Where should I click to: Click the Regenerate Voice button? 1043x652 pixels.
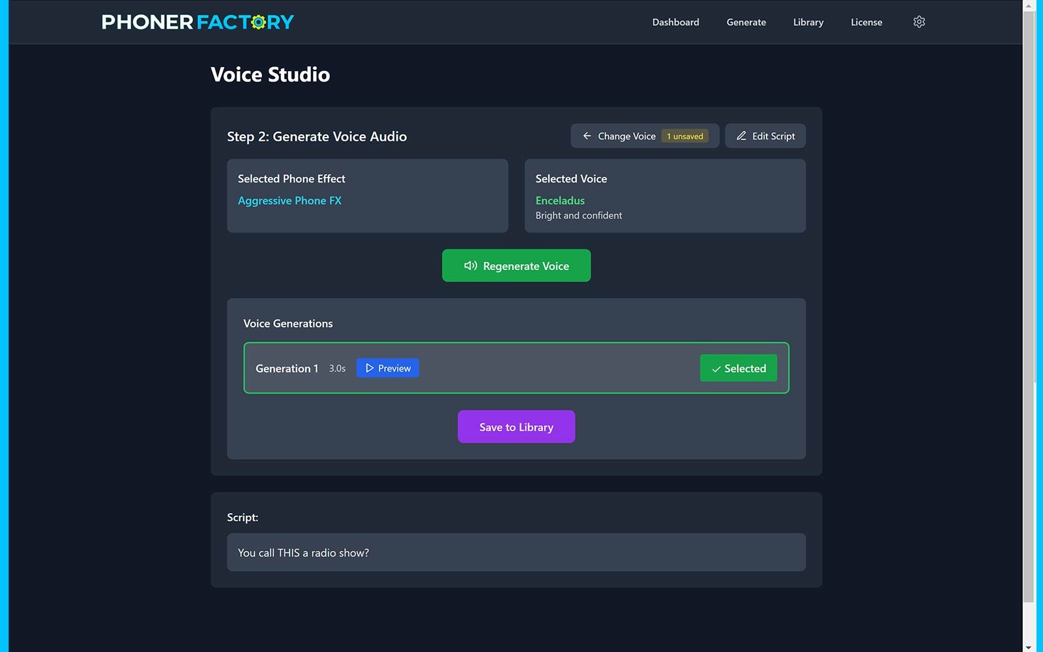[516, 266]
